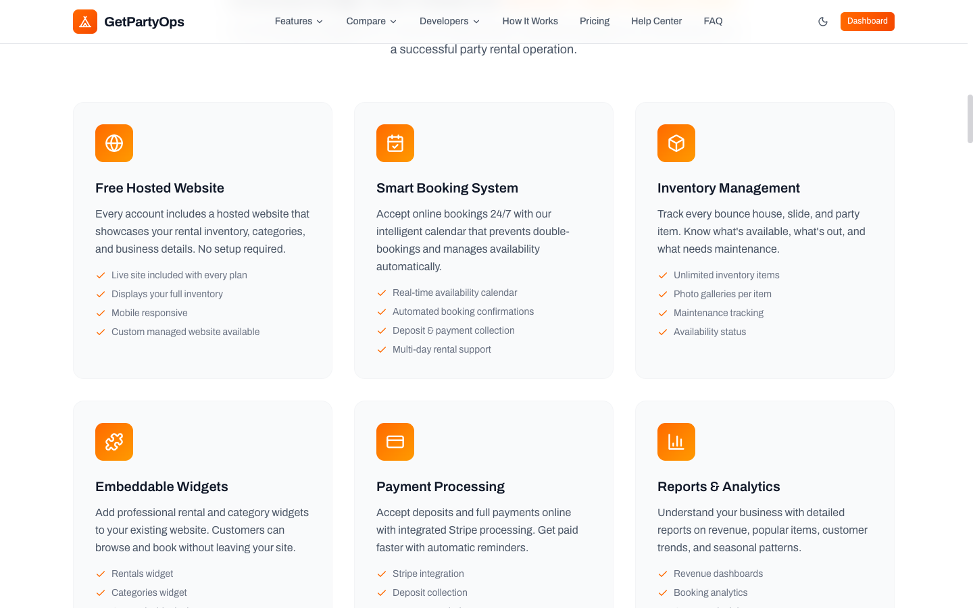Click the orange Dashboard button
Screen dimensions: 973x608
(868, 22)
